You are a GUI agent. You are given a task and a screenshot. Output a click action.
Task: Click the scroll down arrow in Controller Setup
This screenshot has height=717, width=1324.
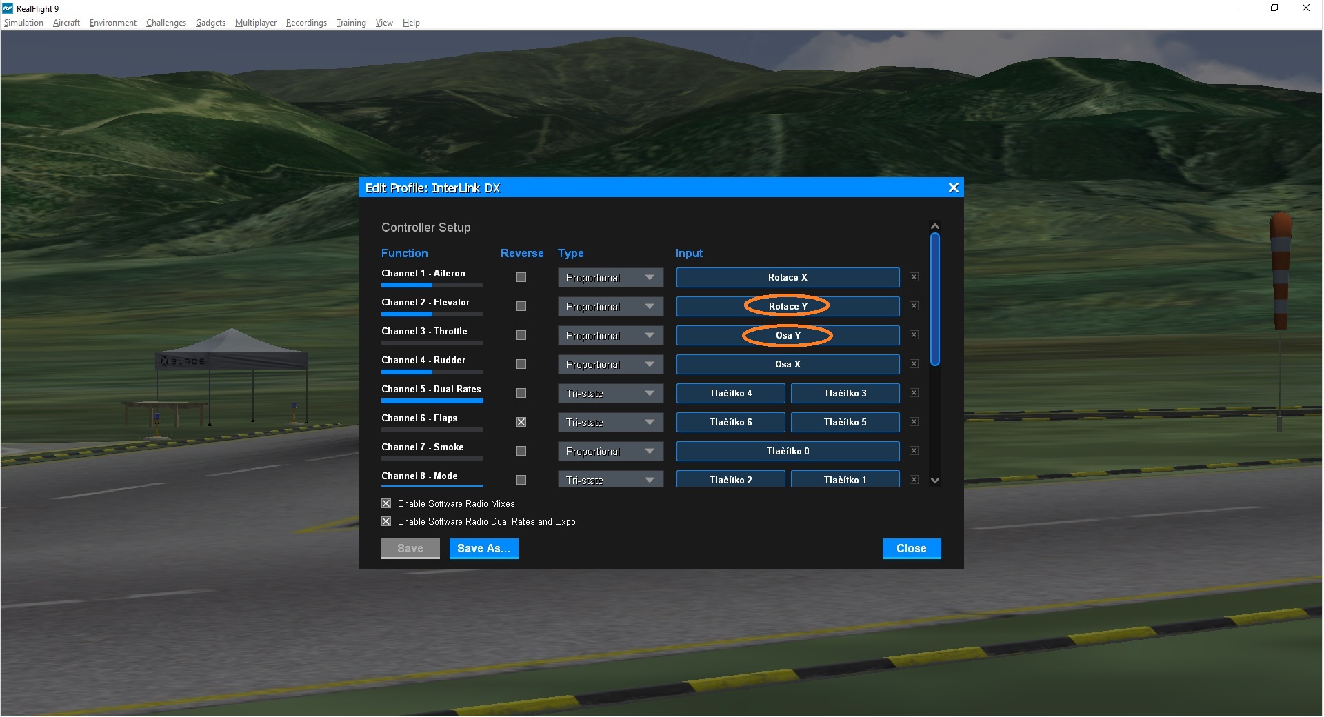click(935, 481)
